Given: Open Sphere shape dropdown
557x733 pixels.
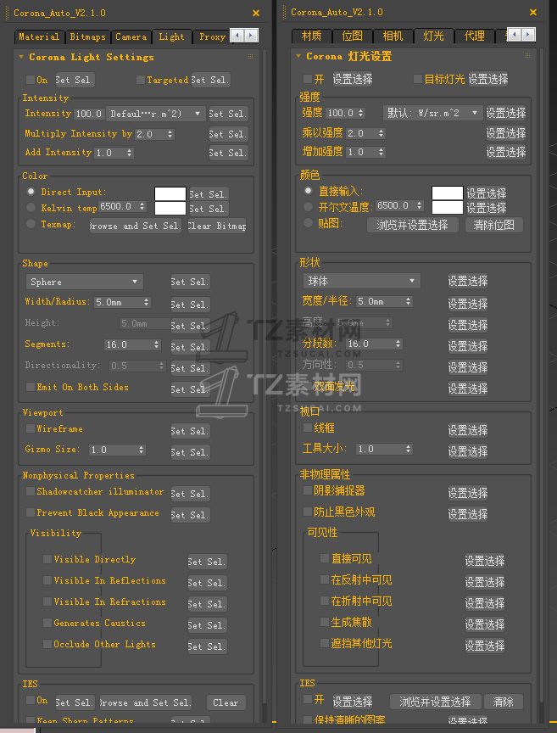Looking at the screenshot, I should point(84,282).
